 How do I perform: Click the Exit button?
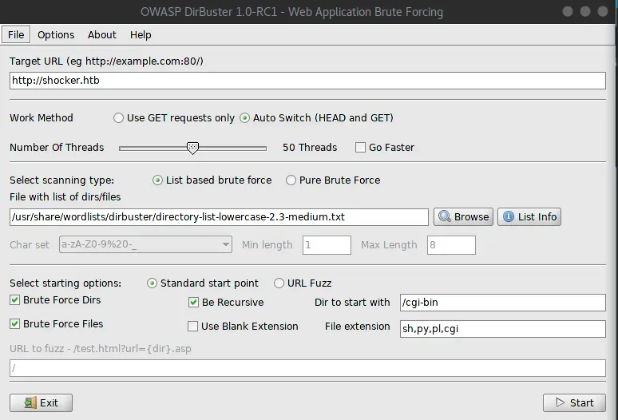[41, 402]
